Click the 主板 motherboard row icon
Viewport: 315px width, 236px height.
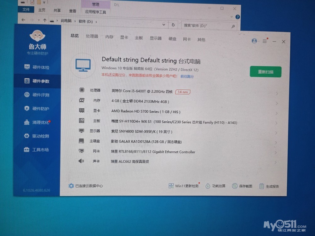(82, 121)
